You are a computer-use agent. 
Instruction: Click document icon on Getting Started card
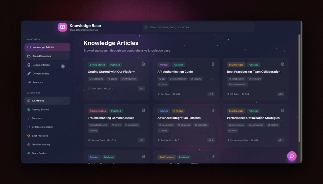coord(143,64)
